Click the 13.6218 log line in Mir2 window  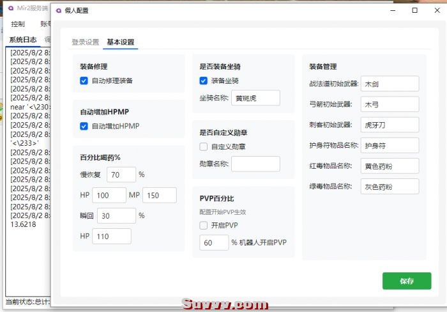point(23,224)
